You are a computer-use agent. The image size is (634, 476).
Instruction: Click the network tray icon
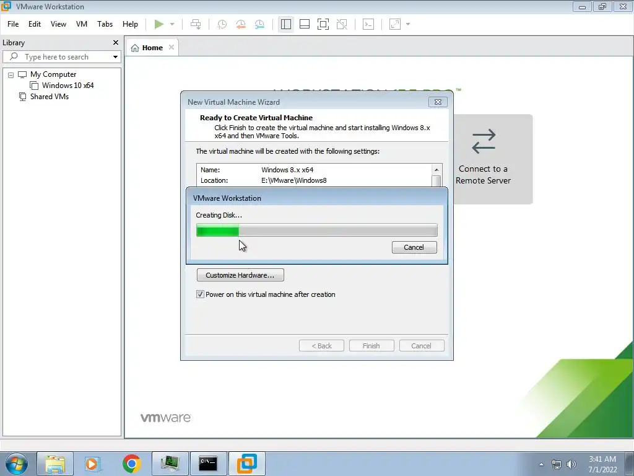pyautogui.click(x=557, y=464)
